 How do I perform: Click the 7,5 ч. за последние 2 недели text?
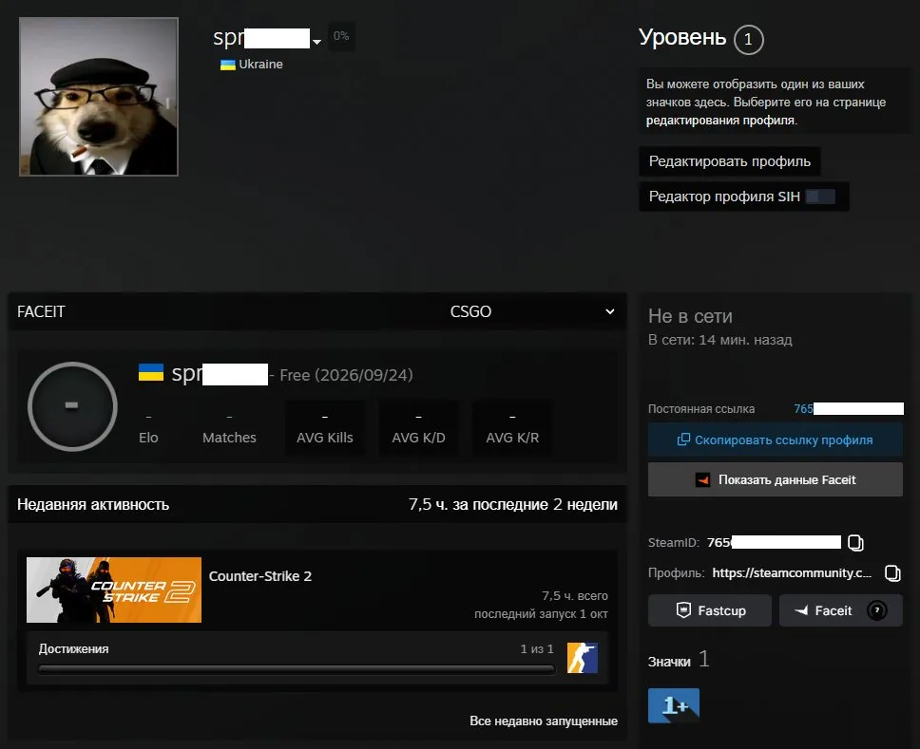coord(513,505)
